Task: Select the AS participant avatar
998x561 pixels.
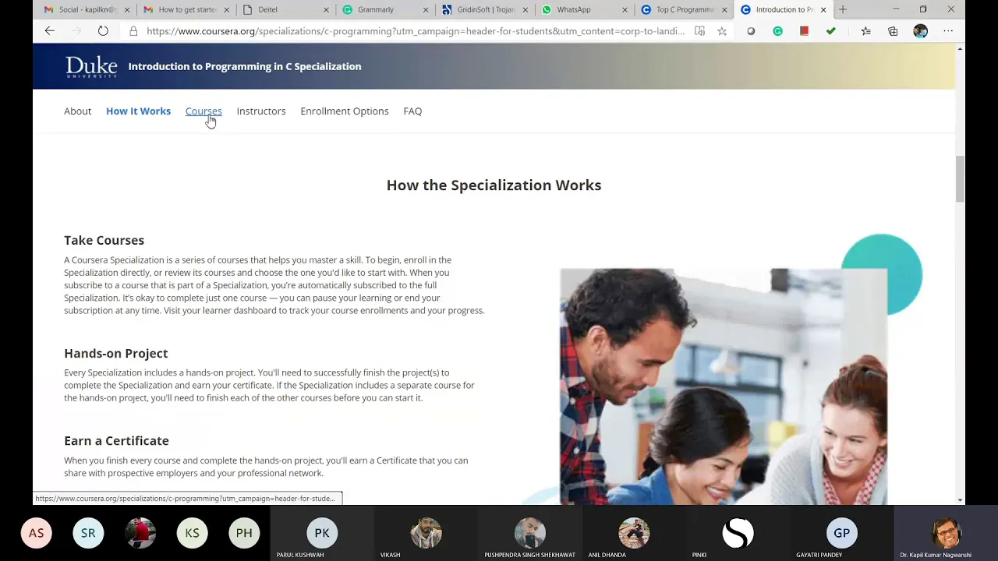Action: [x=36, y=533]
